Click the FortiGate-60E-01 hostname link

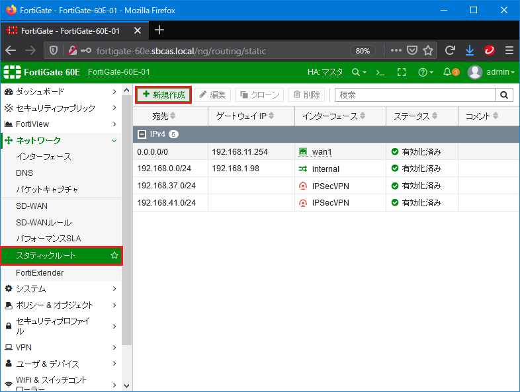pos(118,72)
